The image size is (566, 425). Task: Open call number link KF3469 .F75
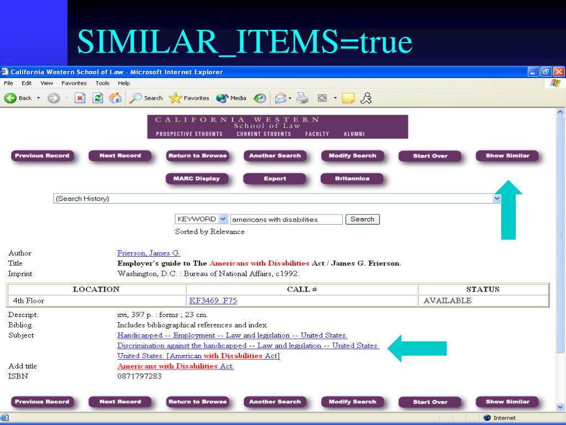coord(213,300)
